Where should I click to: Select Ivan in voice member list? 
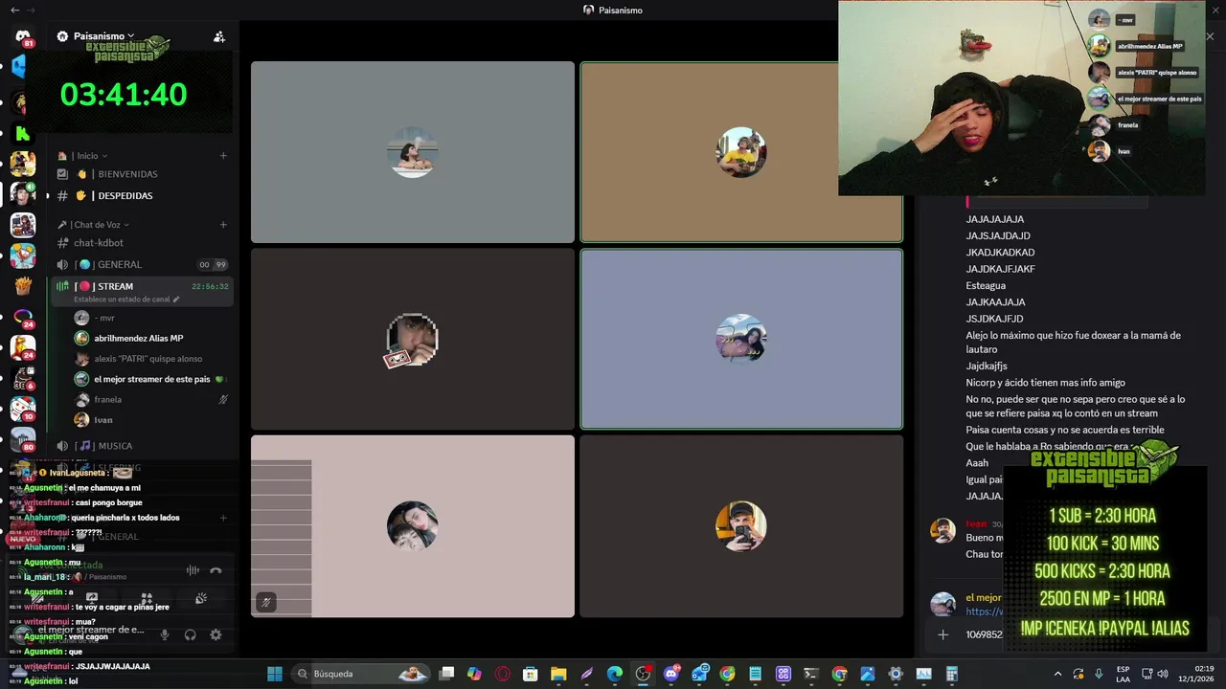[151, 420]
